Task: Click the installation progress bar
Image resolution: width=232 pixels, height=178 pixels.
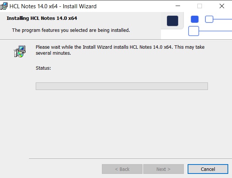Action: pos(122,86)
